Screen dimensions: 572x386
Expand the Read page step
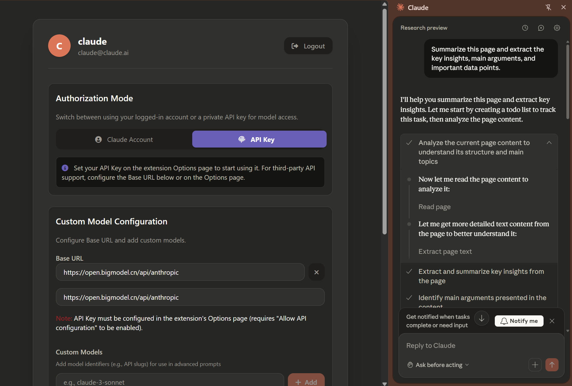[x=434, y=207]
